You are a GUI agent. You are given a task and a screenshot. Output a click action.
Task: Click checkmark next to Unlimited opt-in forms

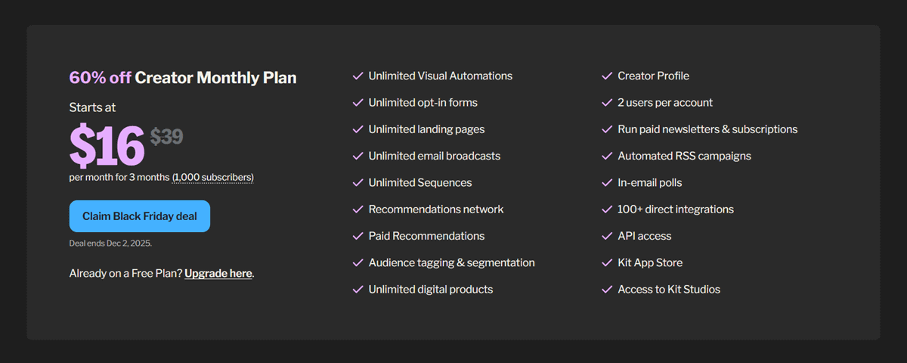point(358,103)
